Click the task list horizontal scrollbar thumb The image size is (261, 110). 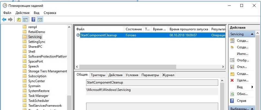128,67
